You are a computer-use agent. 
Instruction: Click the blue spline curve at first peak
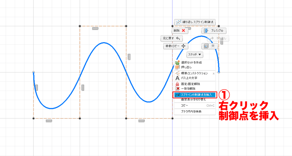point(104,43)
